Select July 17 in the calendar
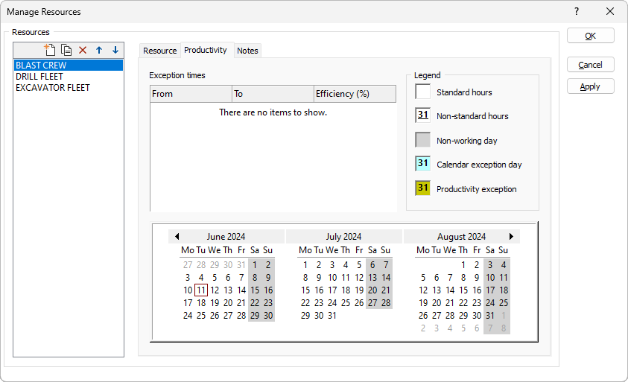 pos(332,290)
